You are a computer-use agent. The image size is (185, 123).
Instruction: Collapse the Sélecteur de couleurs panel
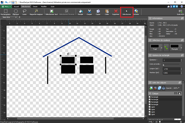(150, 40)
